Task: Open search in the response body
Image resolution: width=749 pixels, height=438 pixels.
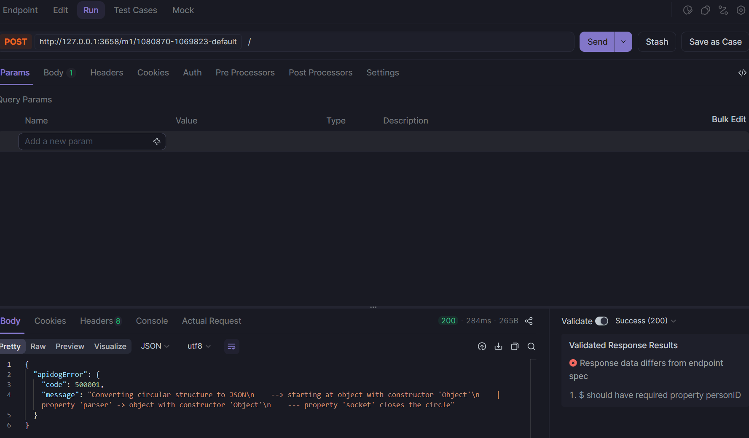Action: [x=531, y=347]
